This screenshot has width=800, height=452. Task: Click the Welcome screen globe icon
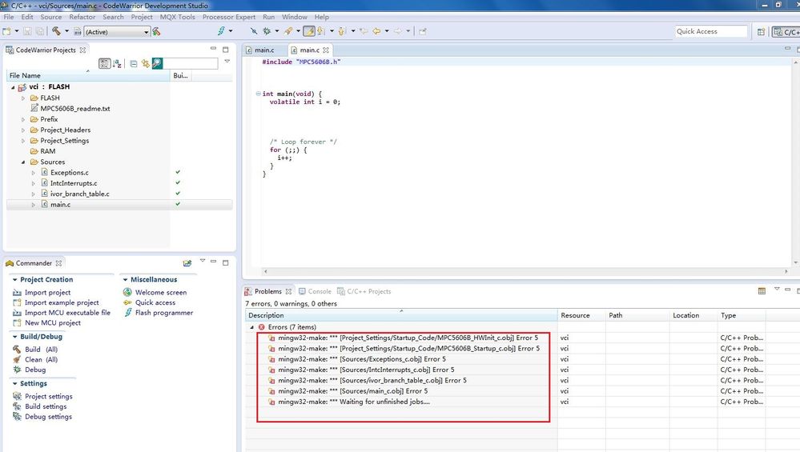coord(127,293)
